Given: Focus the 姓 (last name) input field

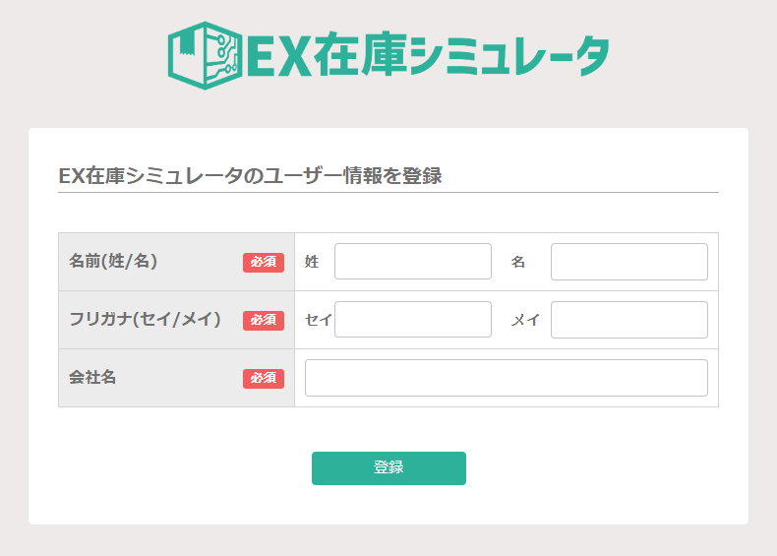Looking at the screenshot, I should pos(412,262).
